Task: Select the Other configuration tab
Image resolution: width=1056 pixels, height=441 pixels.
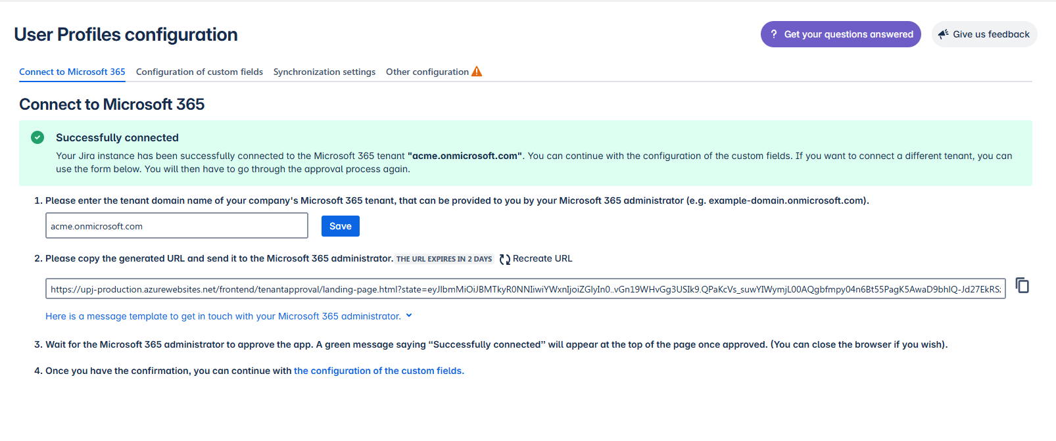Action: [427, 72]
